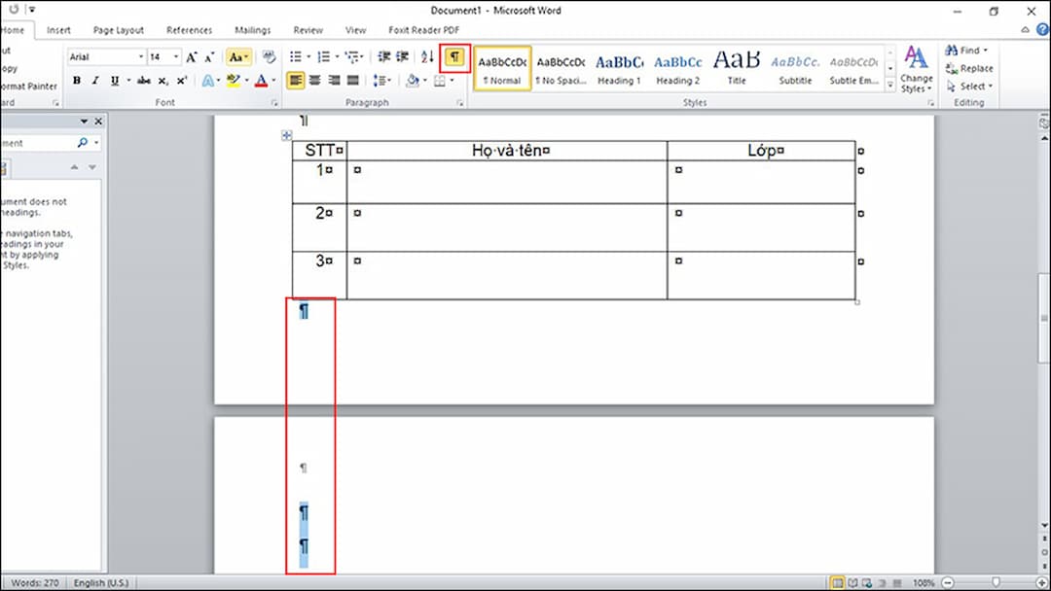Expand font color dropdown arrow
Image resolution: width=1051 pixels, height=591 pixels.
(x=274, y=81)
